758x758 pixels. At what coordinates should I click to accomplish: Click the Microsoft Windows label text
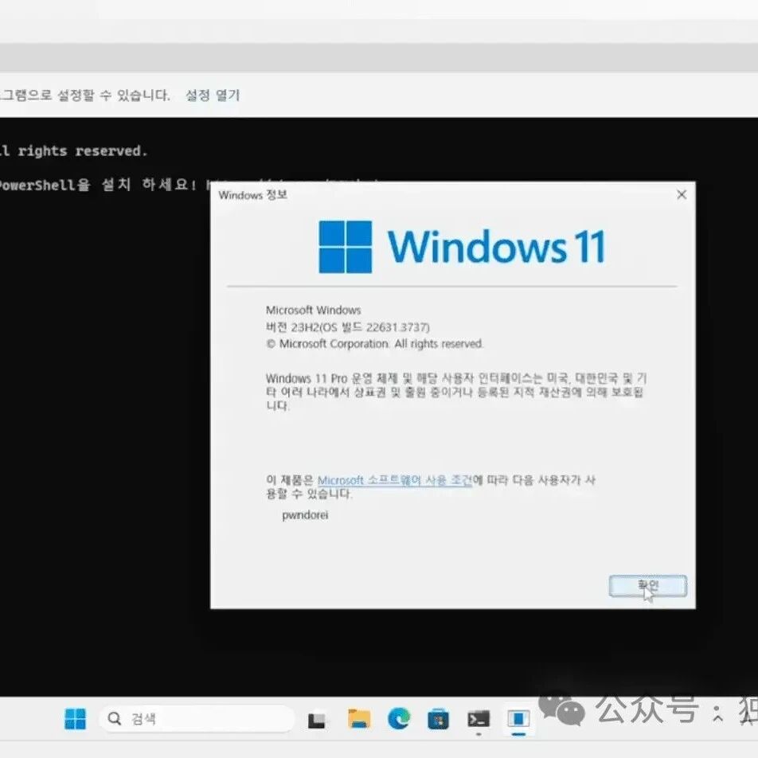(x=313, y=310)
